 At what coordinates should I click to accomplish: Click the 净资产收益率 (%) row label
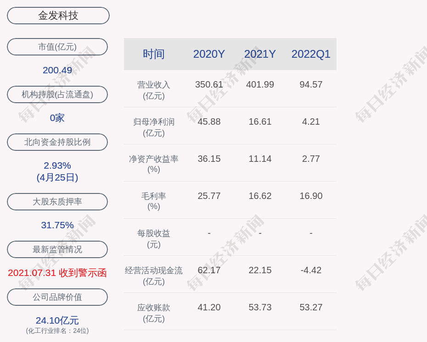click(154, 164)
